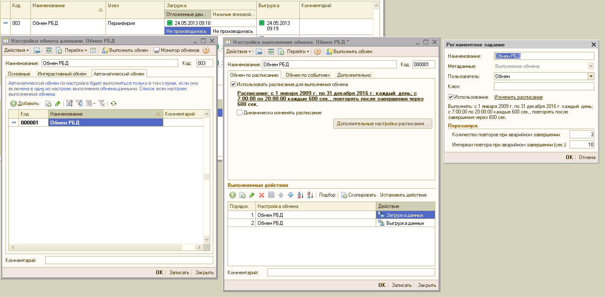Switch to Интерактивный обмен tab
605x297 pixels.
62,74
